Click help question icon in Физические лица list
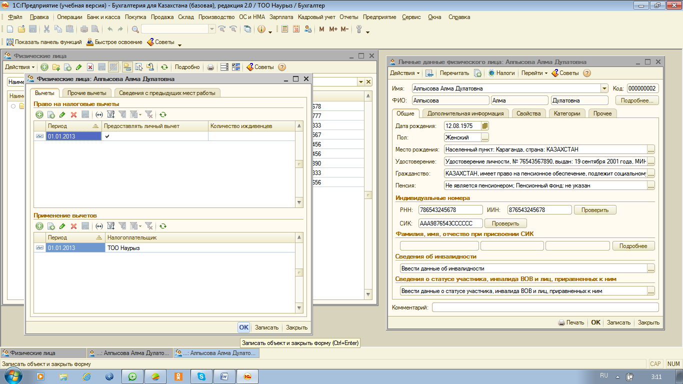683x384 pixels. (x=282, y=67)
